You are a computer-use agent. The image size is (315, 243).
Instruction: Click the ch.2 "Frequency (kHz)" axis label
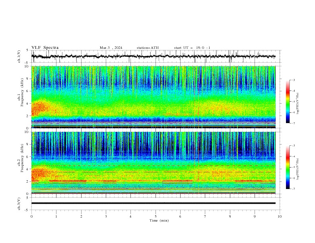[x=22, y=158]
